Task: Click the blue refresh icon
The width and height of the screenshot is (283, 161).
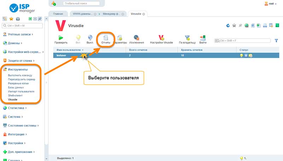Action: coord(228,26)
